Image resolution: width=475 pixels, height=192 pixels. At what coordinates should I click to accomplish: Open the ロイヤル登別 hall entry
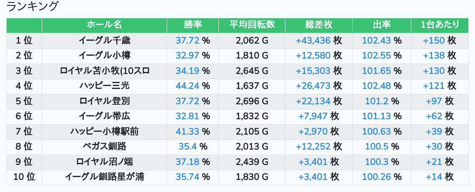(x=104, y=101)
